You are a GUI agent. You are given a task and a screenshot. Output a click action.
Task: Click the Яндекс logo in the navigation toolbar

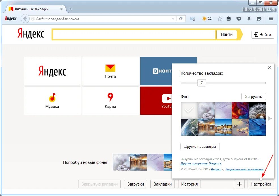coord(10,19)
